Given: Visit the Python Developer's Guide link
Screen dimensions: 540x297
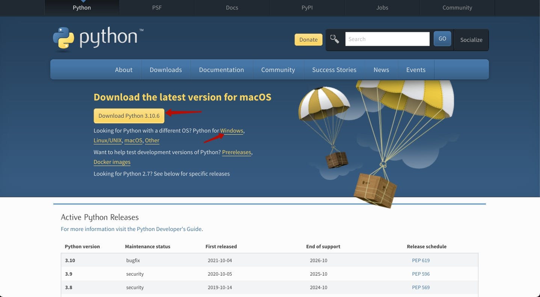Looking at the screenshot, I should click(x=131, y=229).
